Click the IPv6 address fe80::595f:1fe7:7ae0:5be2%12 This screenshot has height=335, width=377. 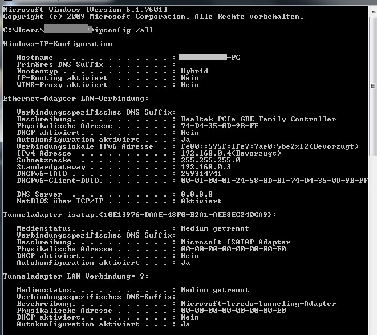245,146
